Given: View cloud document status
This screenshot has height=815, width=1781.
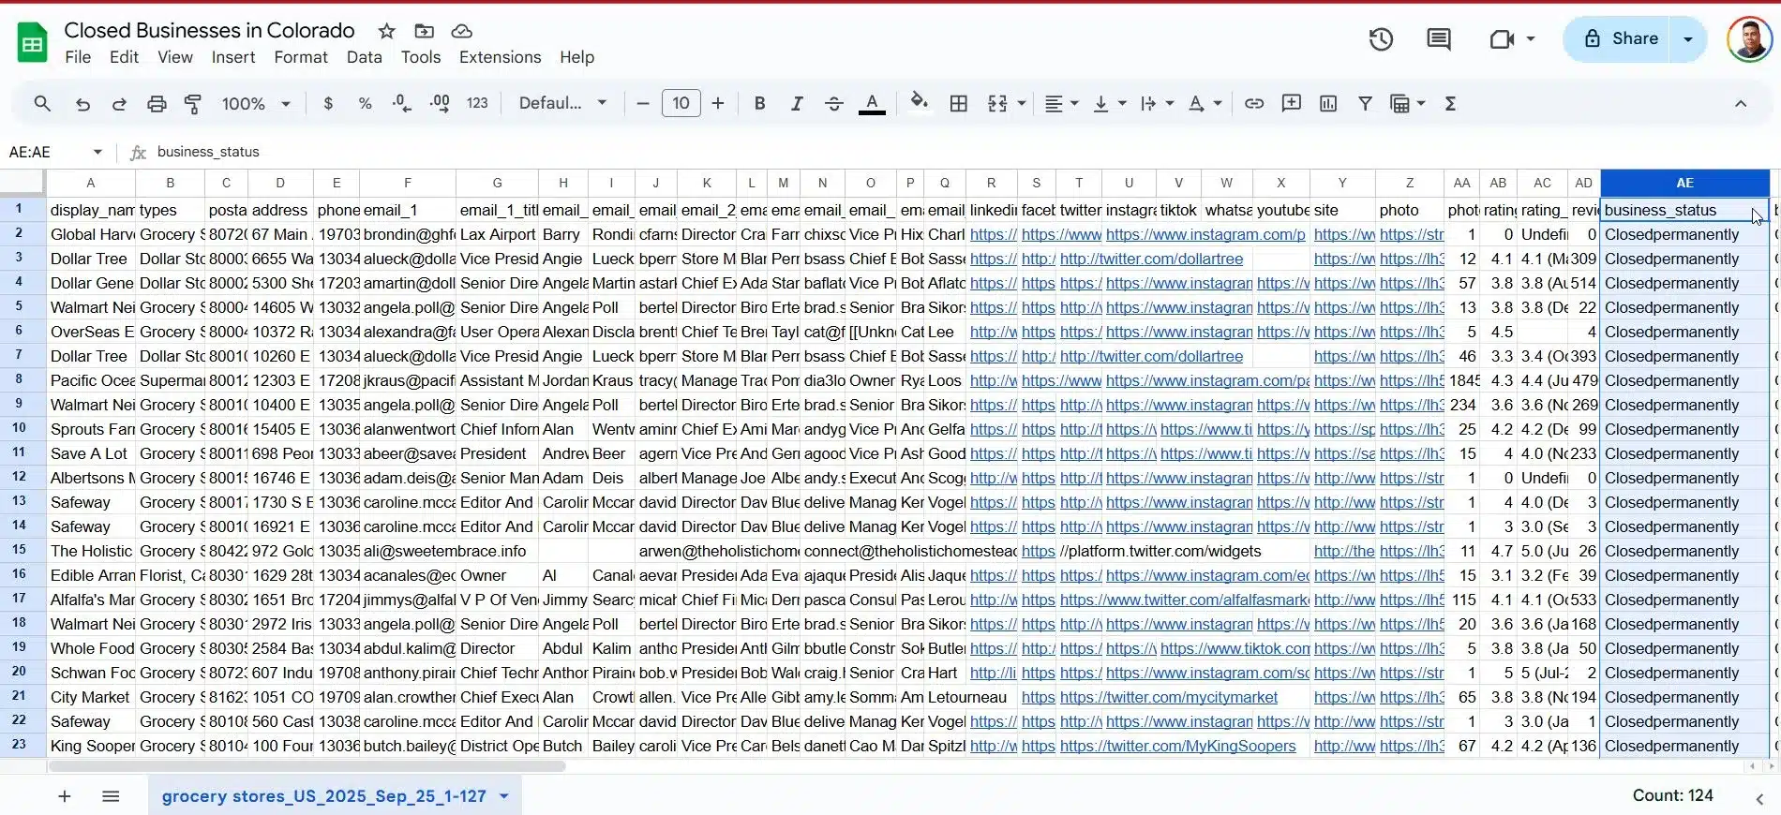Looking at the screenshot, I should pyautogui.click(x=461, y=31).
